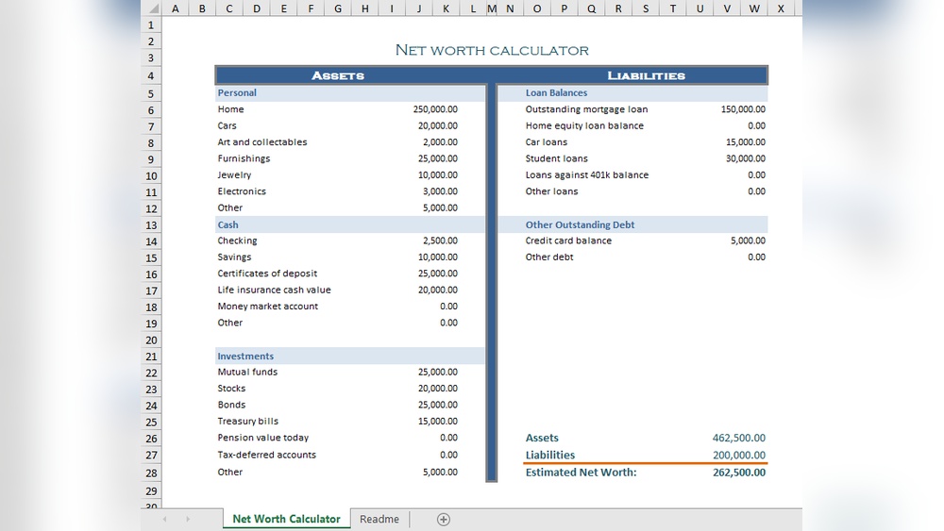Viewport: 944px width, 531px height.
Task: Select the Student loans amount 30,000.00
Action: tap(745, 158)
